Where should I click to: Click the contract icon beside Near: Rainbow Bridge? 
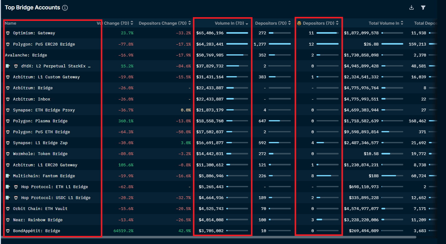8,220
